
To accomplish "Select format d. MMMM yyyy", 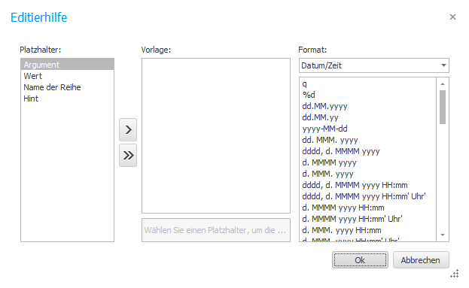I will (368, 162).
